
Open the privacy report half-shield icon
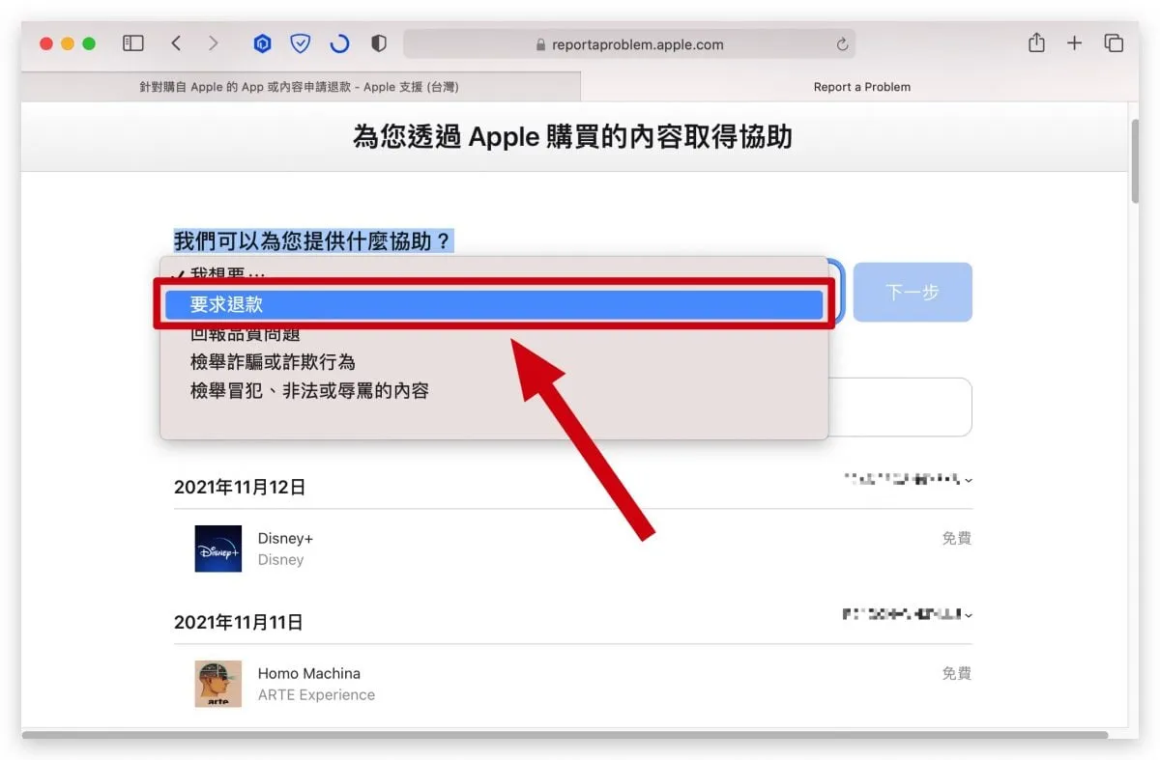pyautogui.click(x=379, y=43)
